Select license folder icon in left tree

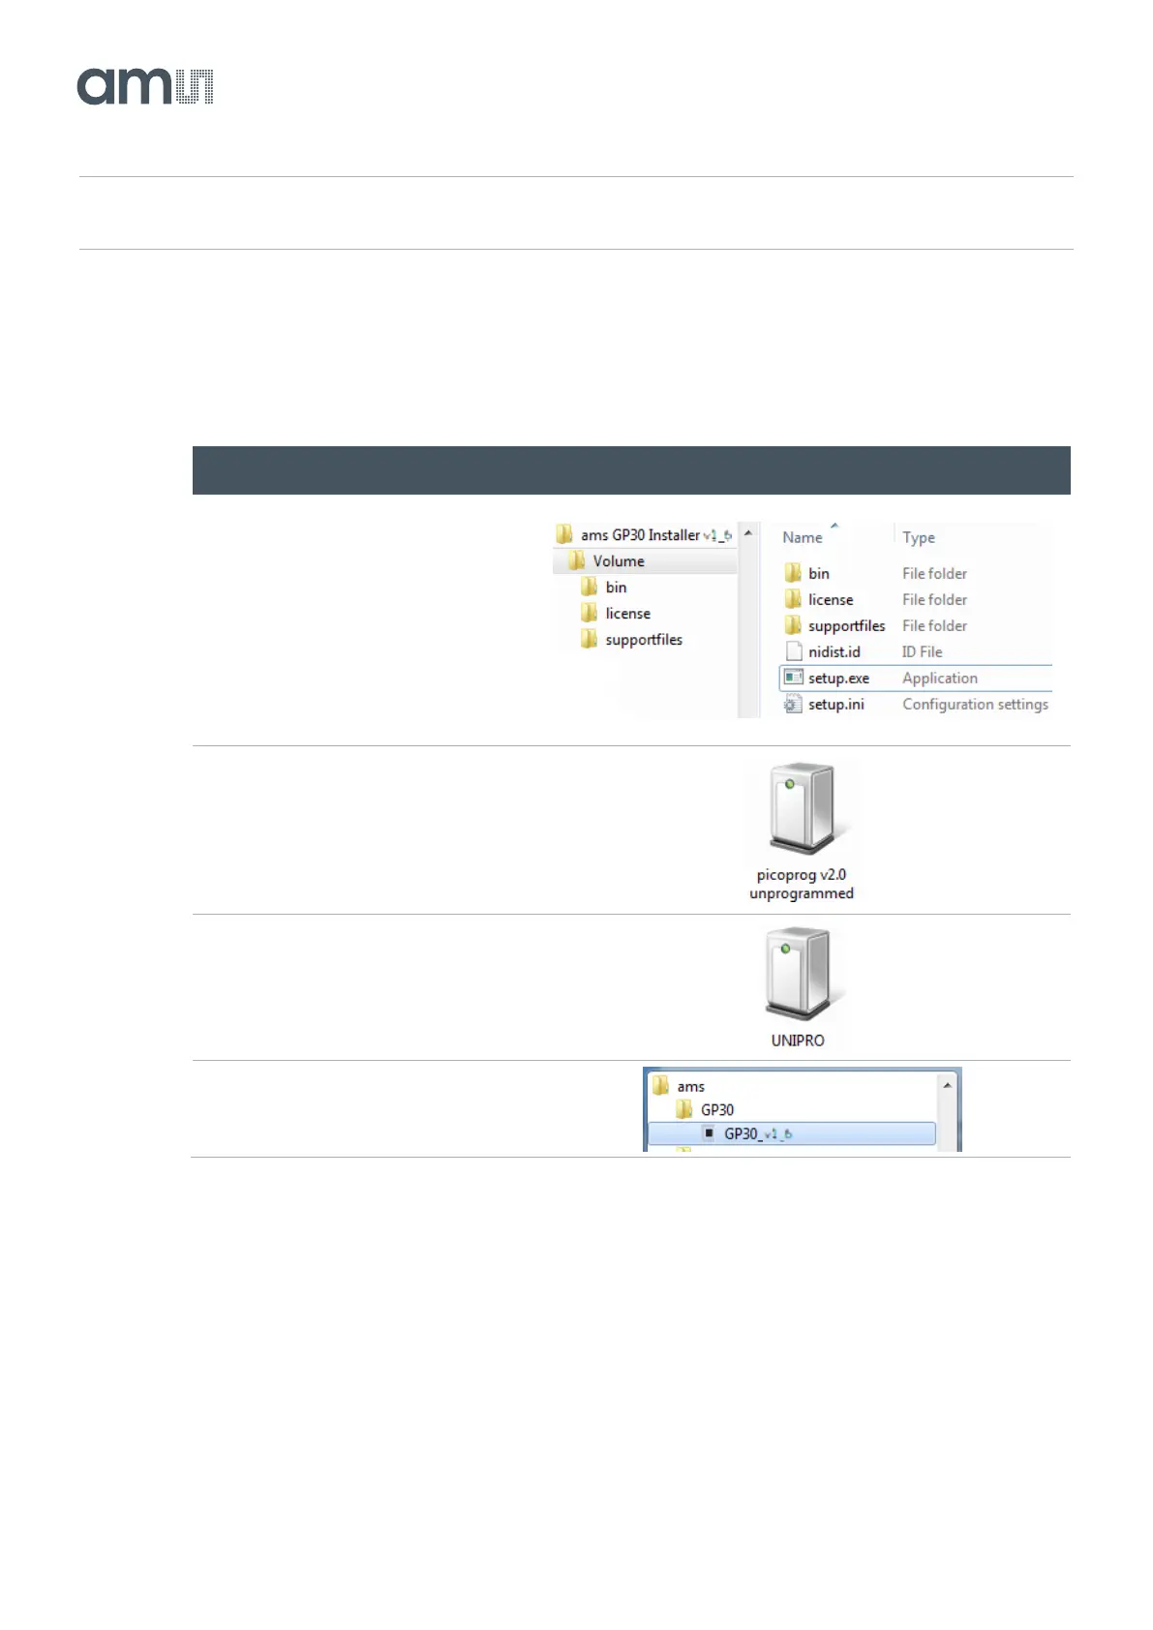589,614
